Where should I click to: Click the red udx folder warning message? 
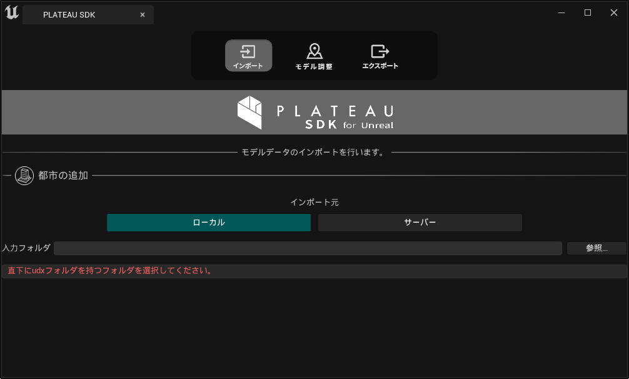110,271
